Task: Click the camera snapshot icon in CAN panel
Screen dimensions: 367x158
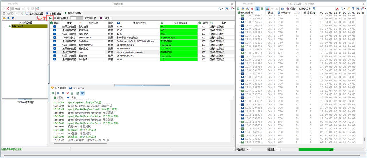Action: [282, 9]
